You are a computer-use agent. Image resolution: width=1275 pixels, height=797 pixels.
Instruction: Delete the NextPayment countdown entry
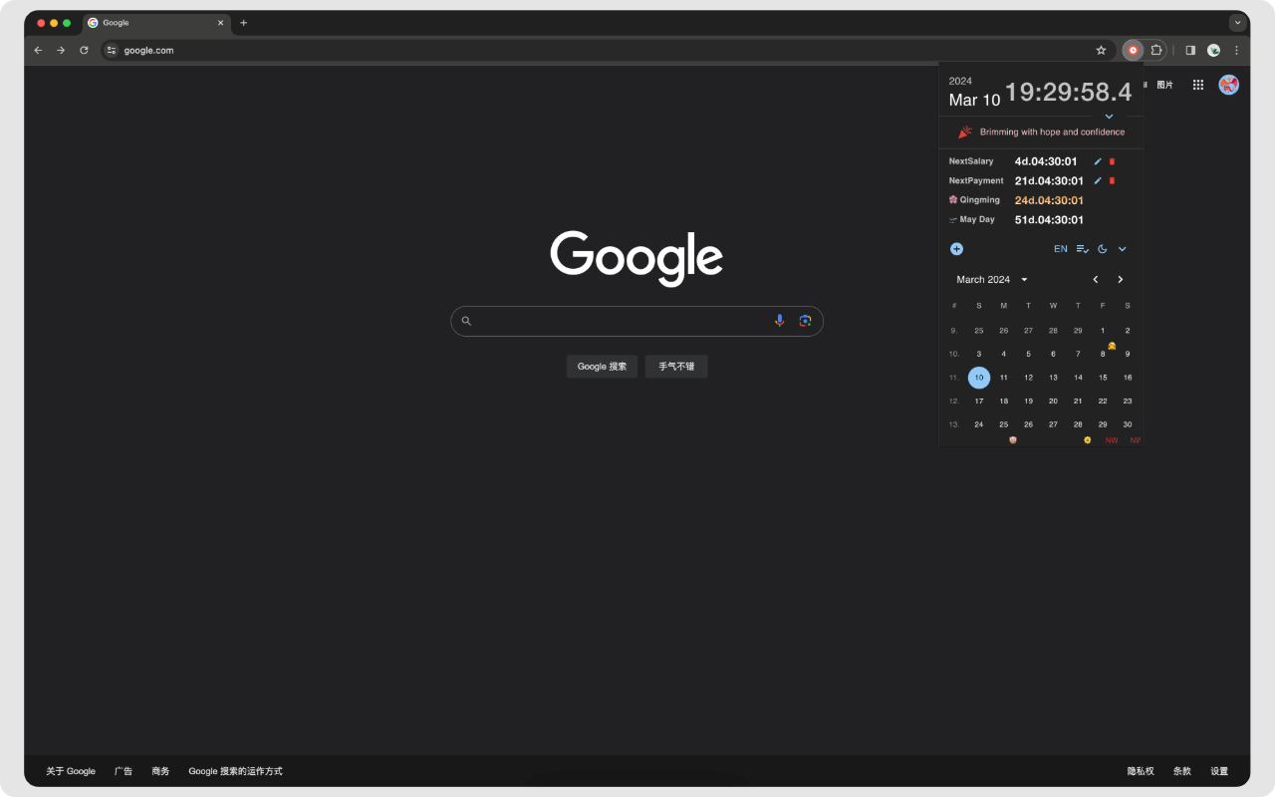[x=1112, y=181]
